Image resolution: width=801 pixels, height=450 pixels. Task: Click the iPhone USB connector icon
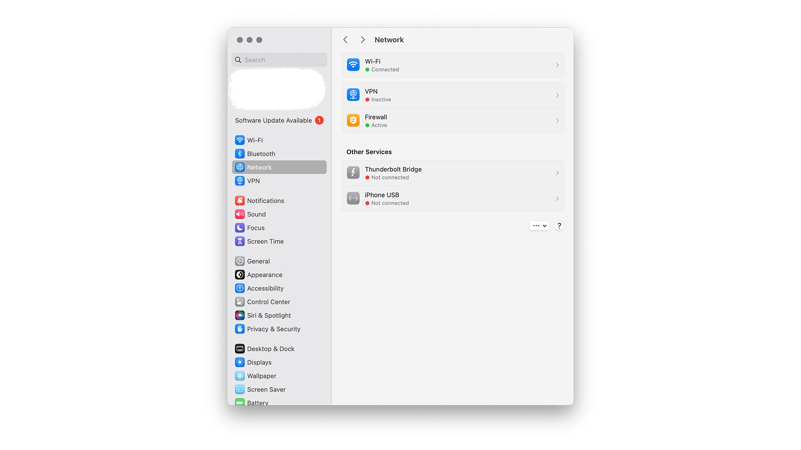coord(353,198)
